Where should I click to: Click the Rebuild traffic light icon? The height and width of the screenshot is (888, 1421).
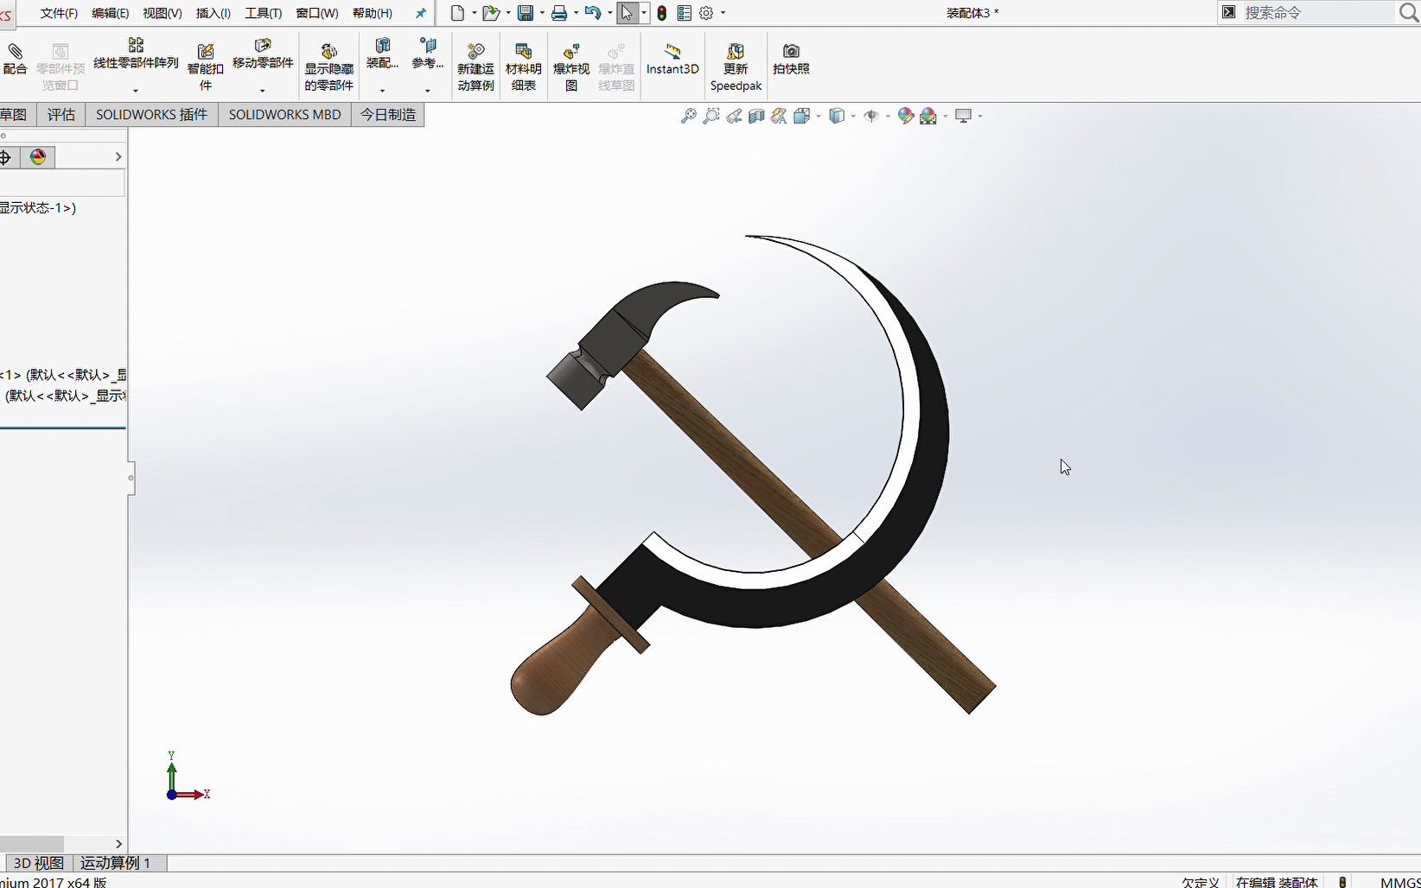pyautogui.click(x=661, y=13)
